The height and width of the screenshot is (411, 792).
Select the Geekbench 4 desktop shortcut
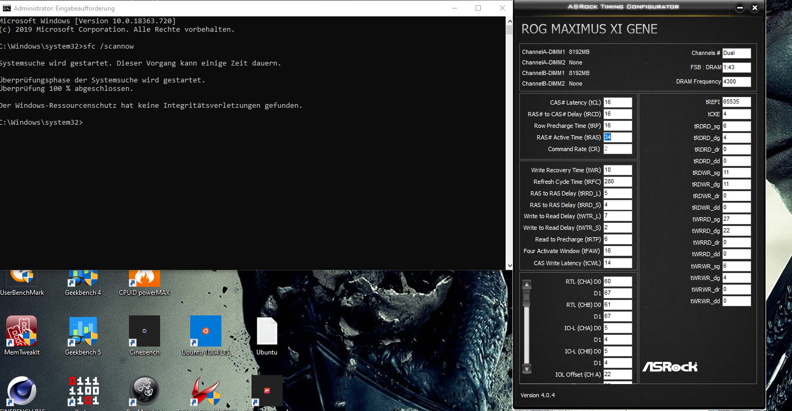(83, 283)
